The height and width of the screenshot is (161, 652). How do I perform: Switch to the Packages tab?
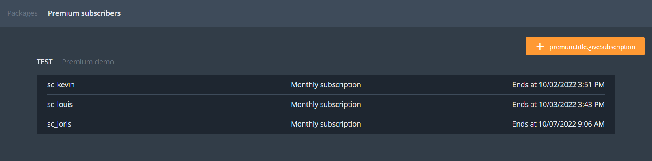point(22,13)
